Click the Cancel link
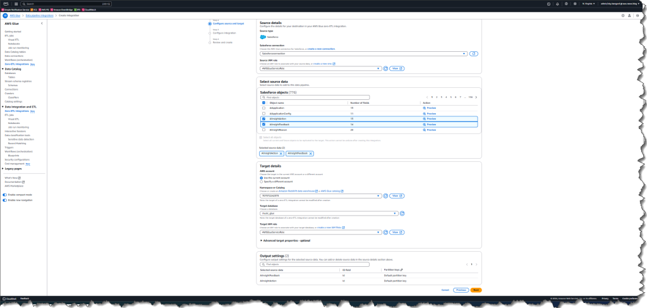 [x=445, y=290]
